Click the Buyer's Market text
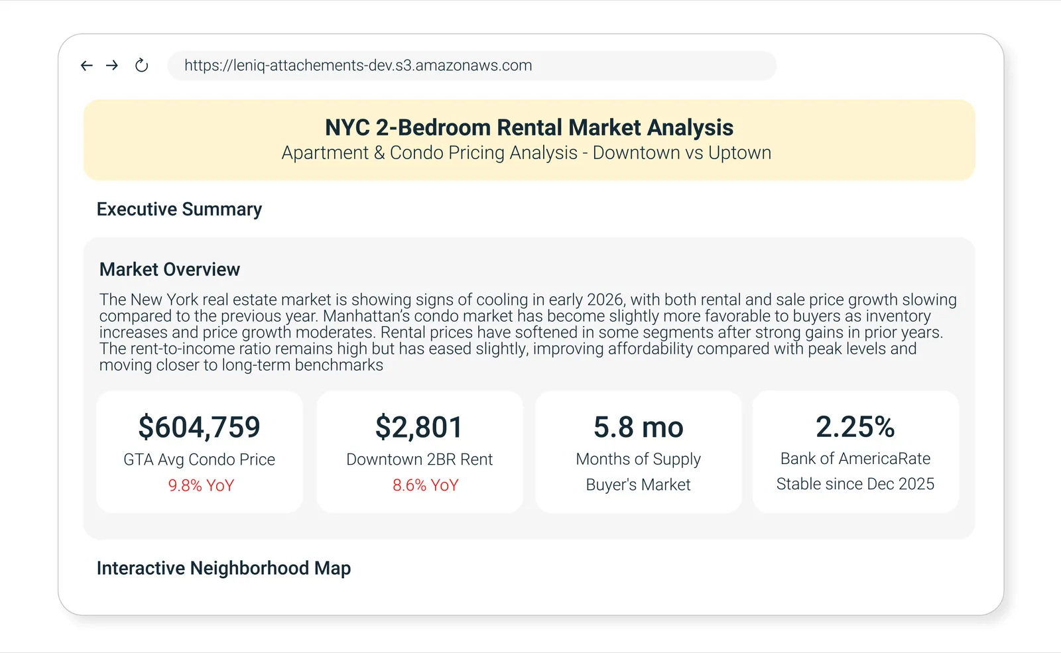 tap(638, 485)
